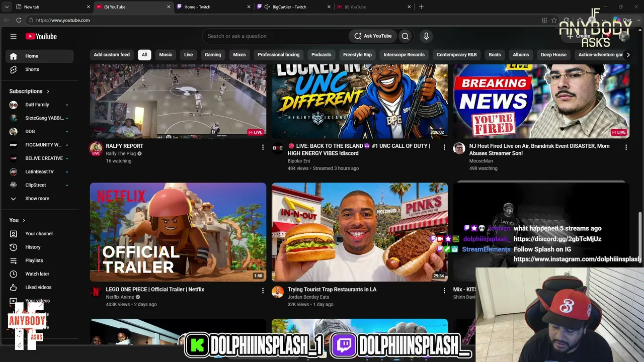This screenshot has width=644, height=362.
Task: Open Liked videos in the sidebar
Action: pyautogui.click(x=39, y=288)
